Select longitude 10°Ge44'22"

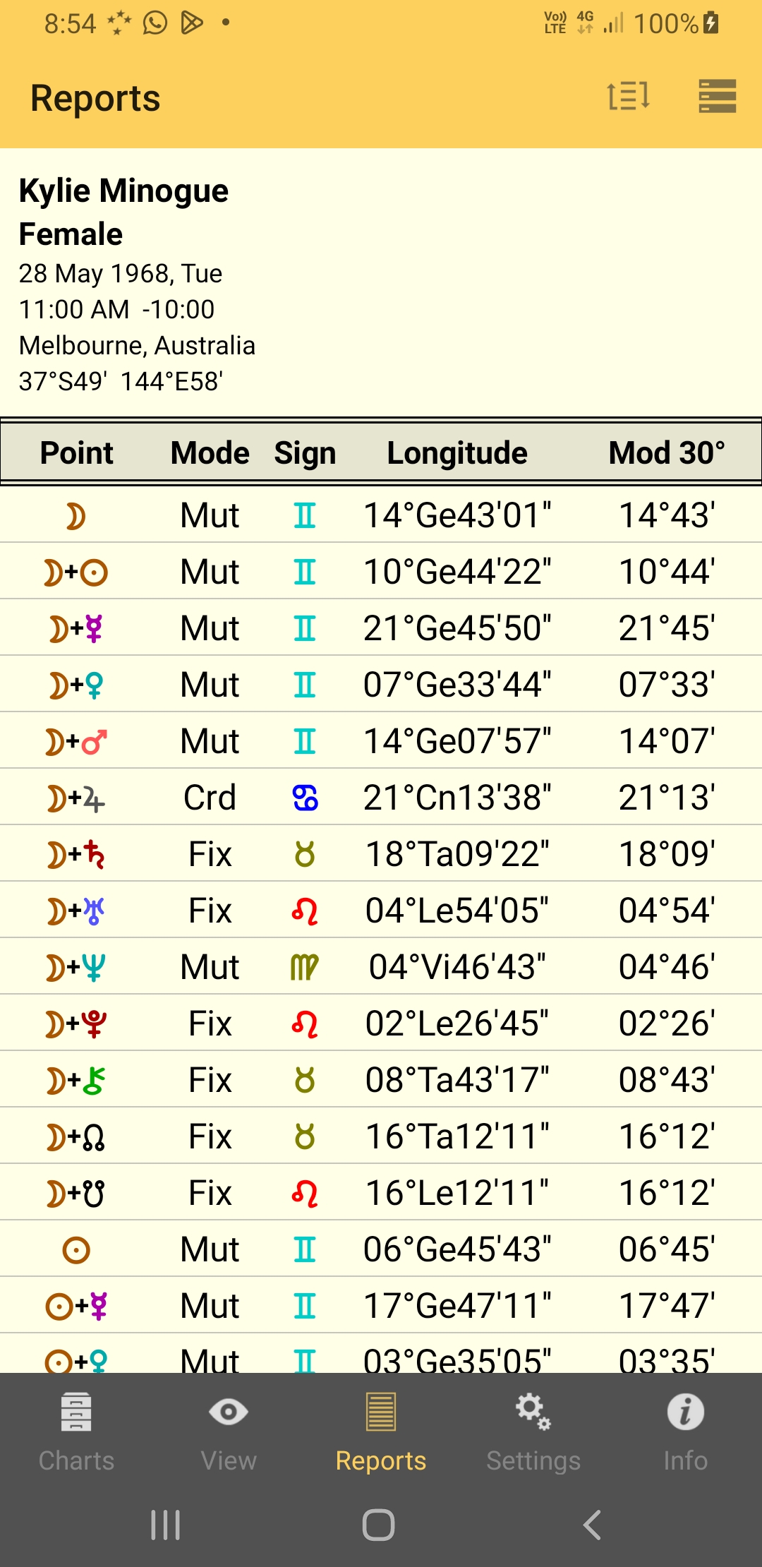pos(457,572)
